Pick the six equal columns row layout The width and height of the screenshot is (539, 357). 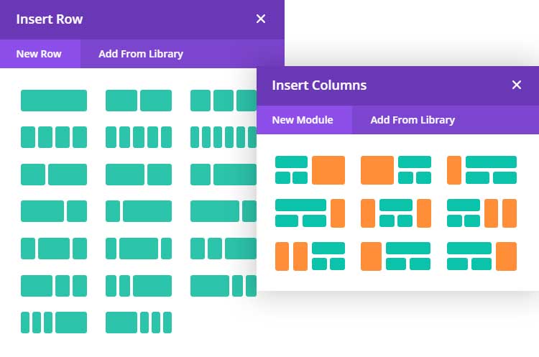[224, 137]
